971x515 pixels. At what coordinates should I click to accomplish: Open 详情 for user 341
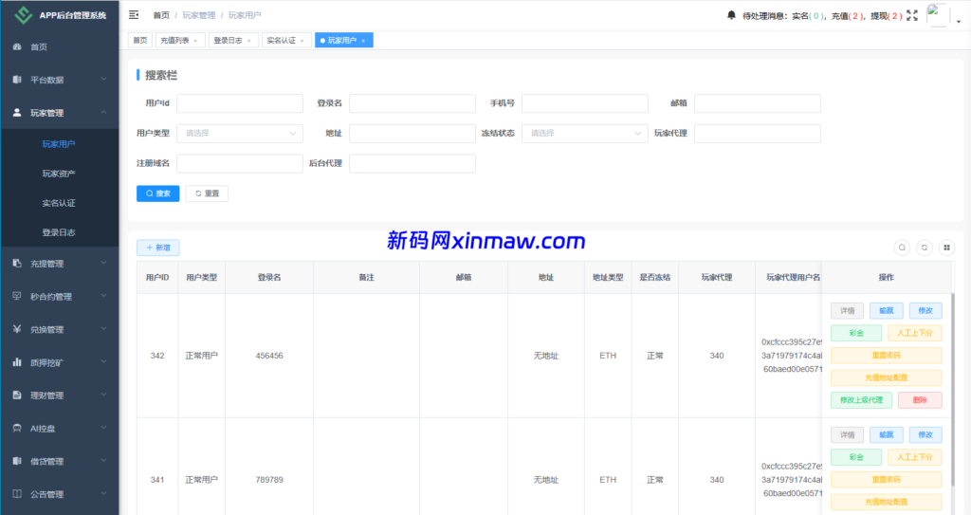(x=847, y=434)
